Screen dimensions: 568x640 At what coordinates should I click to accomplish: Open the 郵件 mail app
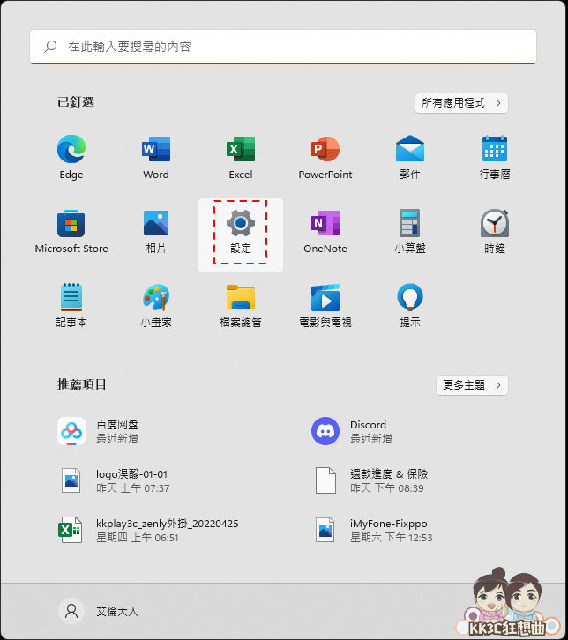pyautogui.click(x=410, y=150)
